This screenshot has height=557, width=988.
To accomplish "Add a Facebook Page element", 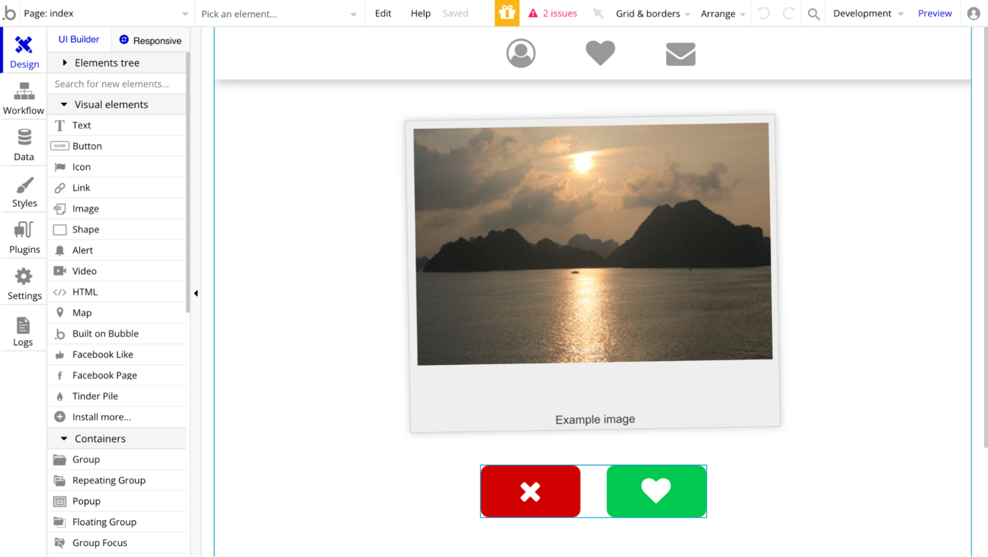I will pyautogui.click(x=117, y=376).
